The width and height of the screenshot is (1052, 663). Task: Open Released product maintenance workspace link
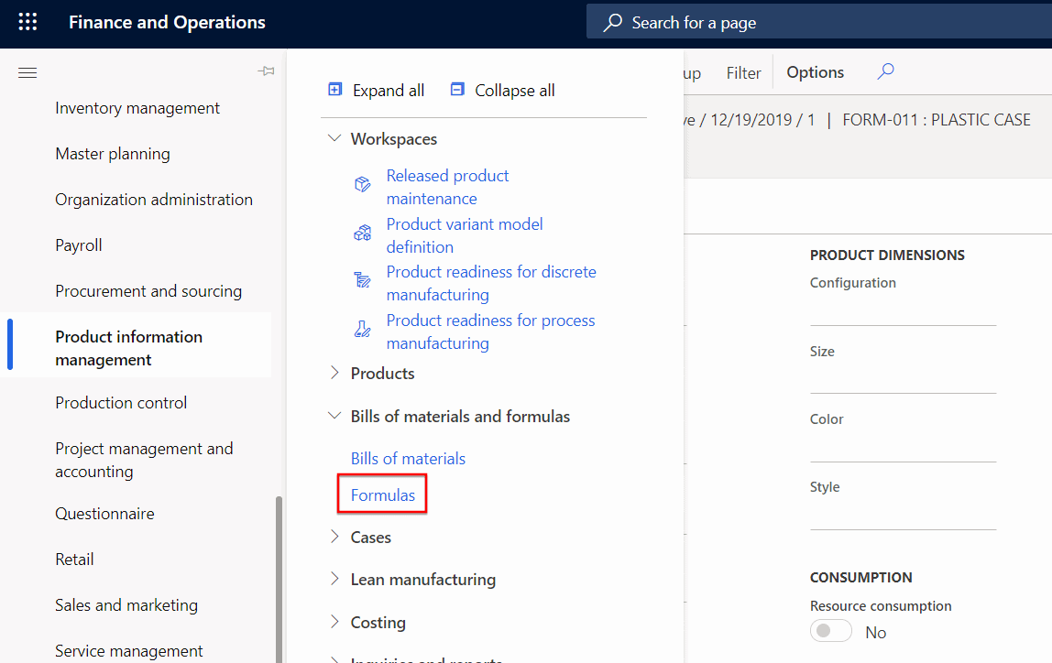(x=447, y=187)
